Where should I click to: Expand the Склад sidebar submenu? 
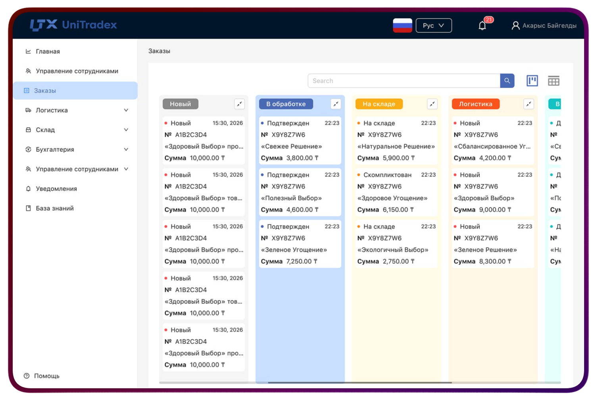[x=126, y=130]
